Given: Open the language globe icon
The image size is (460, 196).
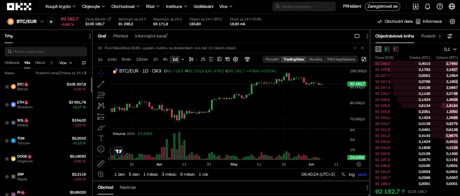Looking at the screenshot, I should click(x=451, y=6).
